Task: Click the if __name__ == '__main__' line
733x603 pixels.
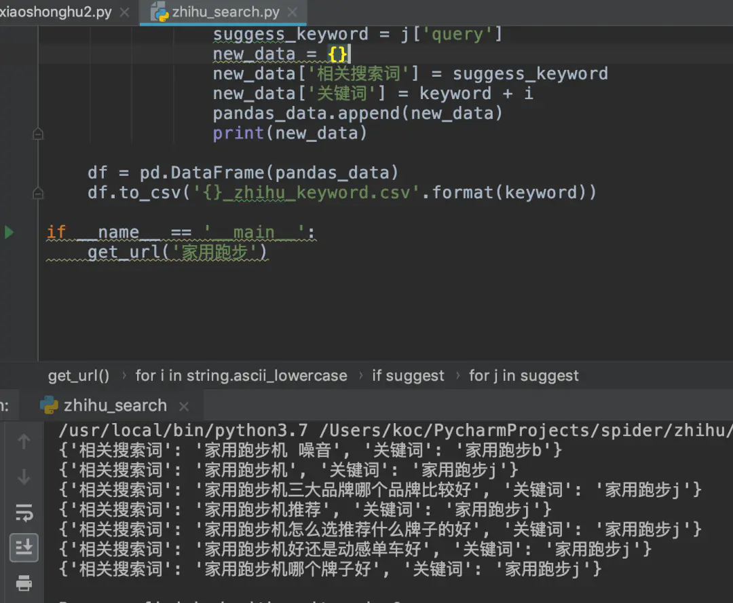Action: click(181, 232)
